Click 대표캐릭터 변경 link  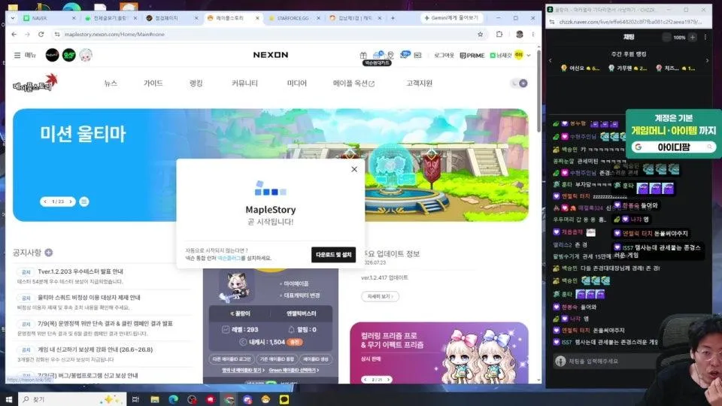click(302, 295)
